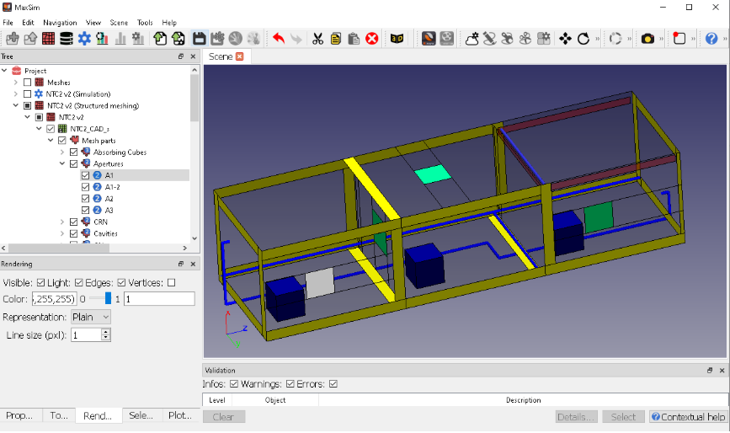Click the camera snapshot icon
The width and height of the screenshot is (730, 433).
click(x=647, y=39)
